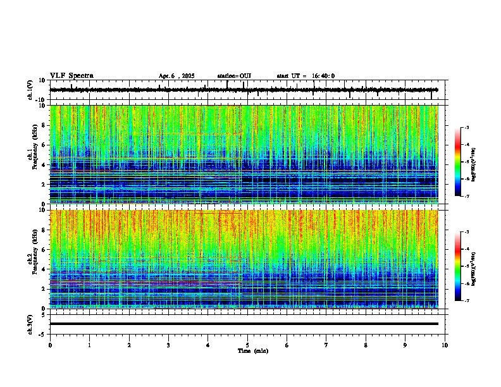Screen dimensions: 501x387
Task: Click the "ch.1(V)" waveform axis label
Action: pos(30,90)
